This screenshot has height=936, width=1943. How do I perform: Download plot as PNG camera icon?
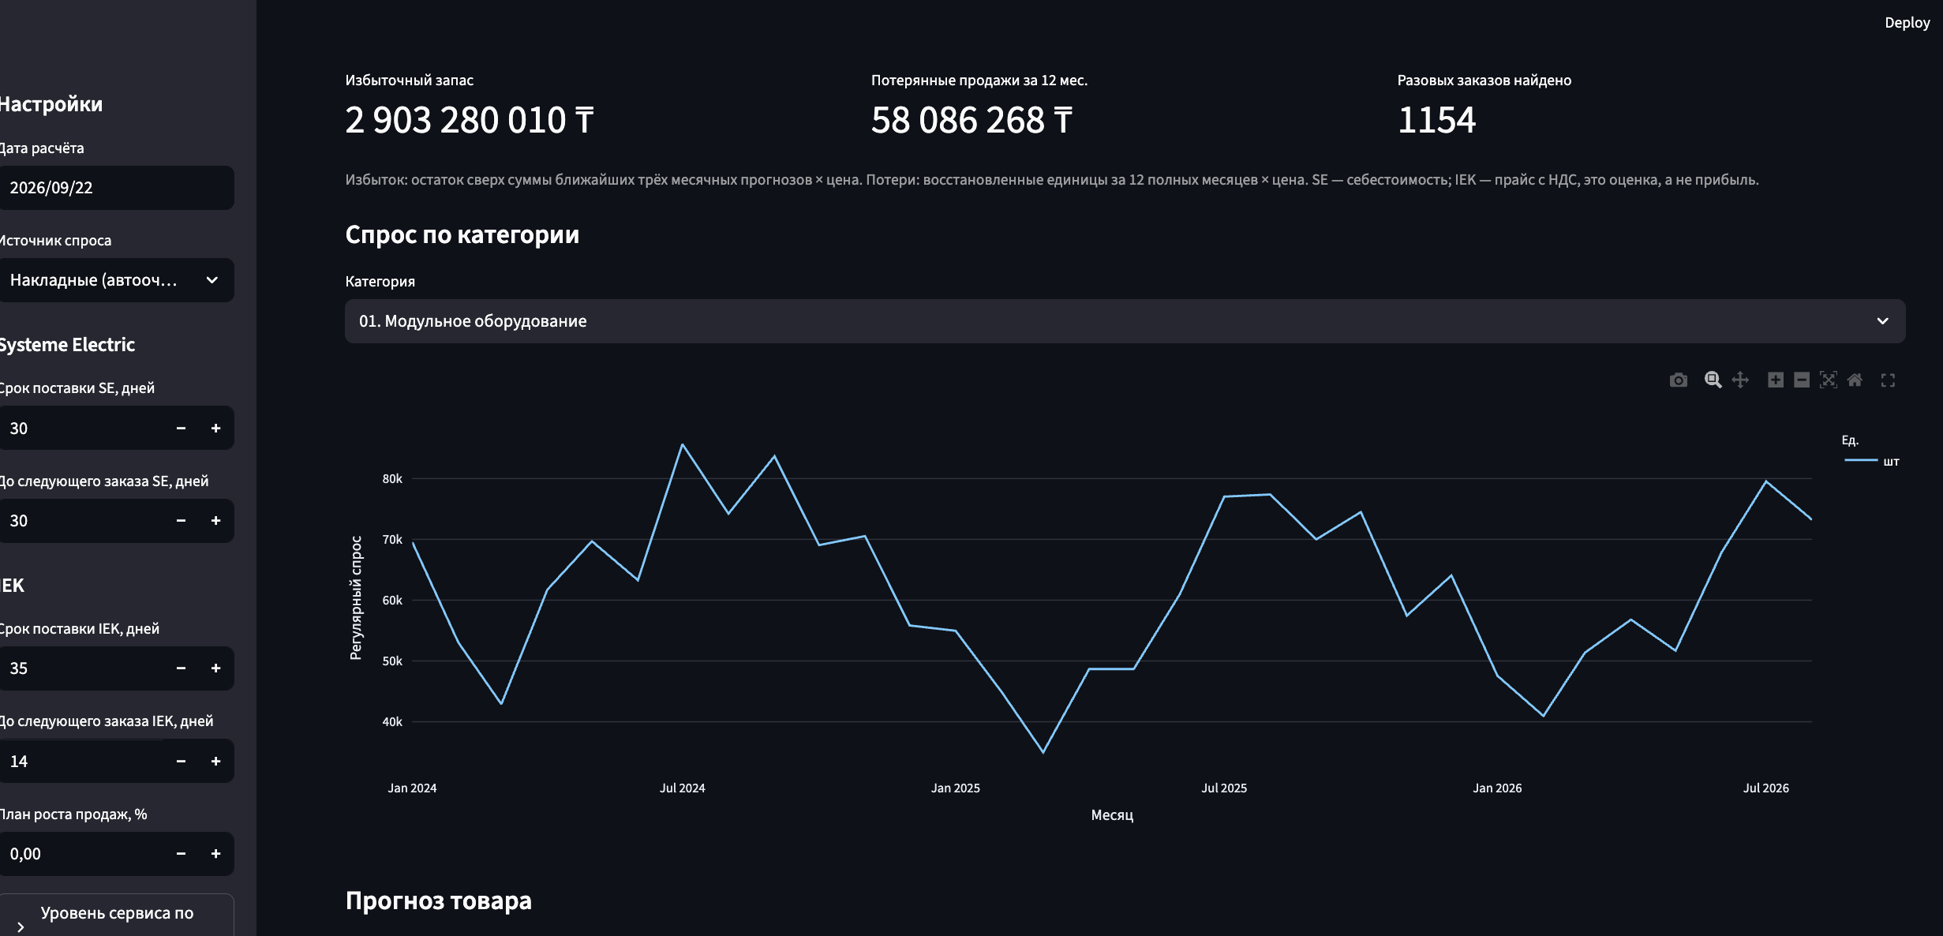tap(1679, 380)
